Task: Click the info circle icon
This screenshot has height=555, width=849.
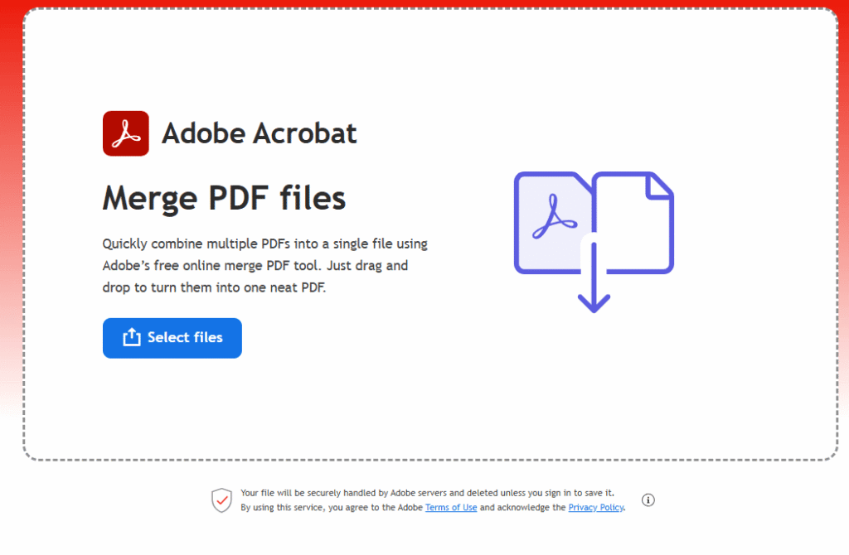Action: point(648,499)
